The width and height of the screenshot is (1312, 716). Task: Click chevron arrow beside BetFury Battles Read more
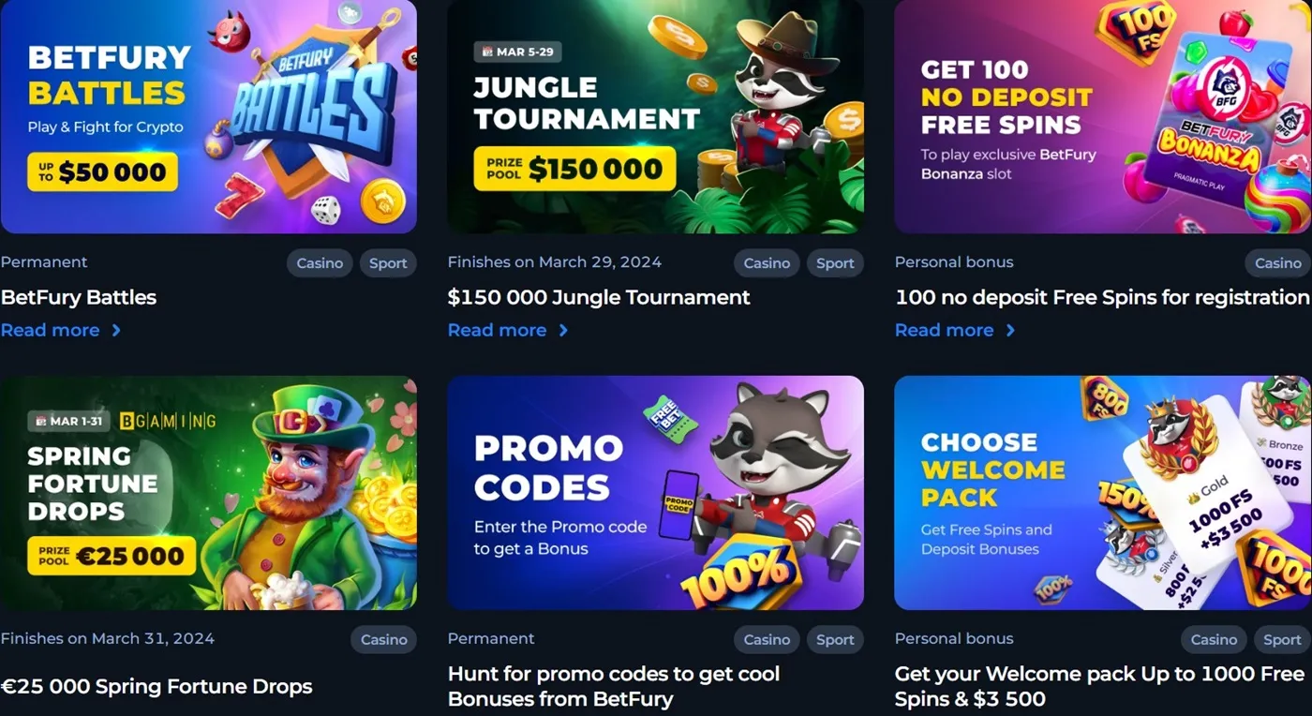(x=116, y=330)
